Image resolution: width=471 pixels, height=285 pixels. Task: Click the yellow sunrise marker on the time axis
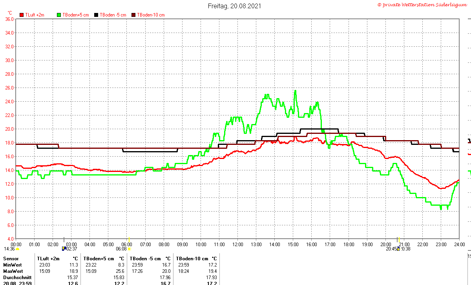point(129,239)
